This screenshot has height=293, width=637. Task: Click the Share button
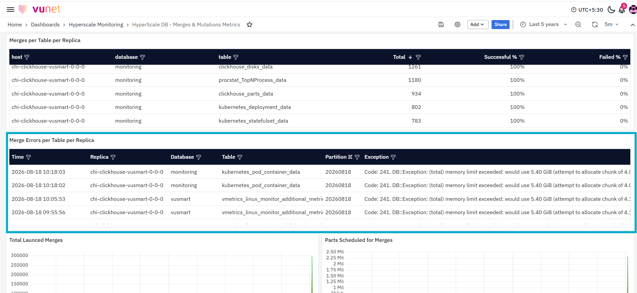coord(500,24)
